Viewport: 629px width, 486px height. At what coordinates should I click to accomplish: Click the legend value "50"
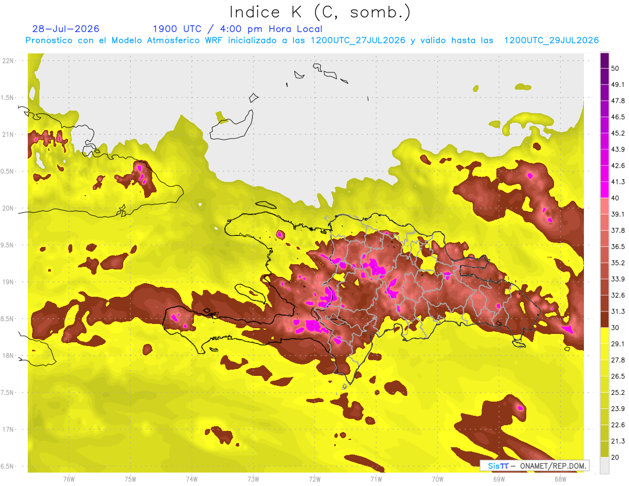[x=615, y=69]
